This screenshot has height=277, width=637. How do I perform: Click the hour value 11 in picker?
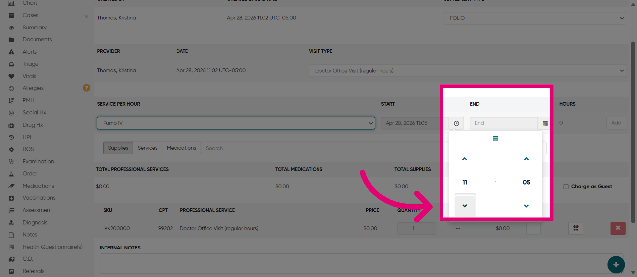pos(465,182)
